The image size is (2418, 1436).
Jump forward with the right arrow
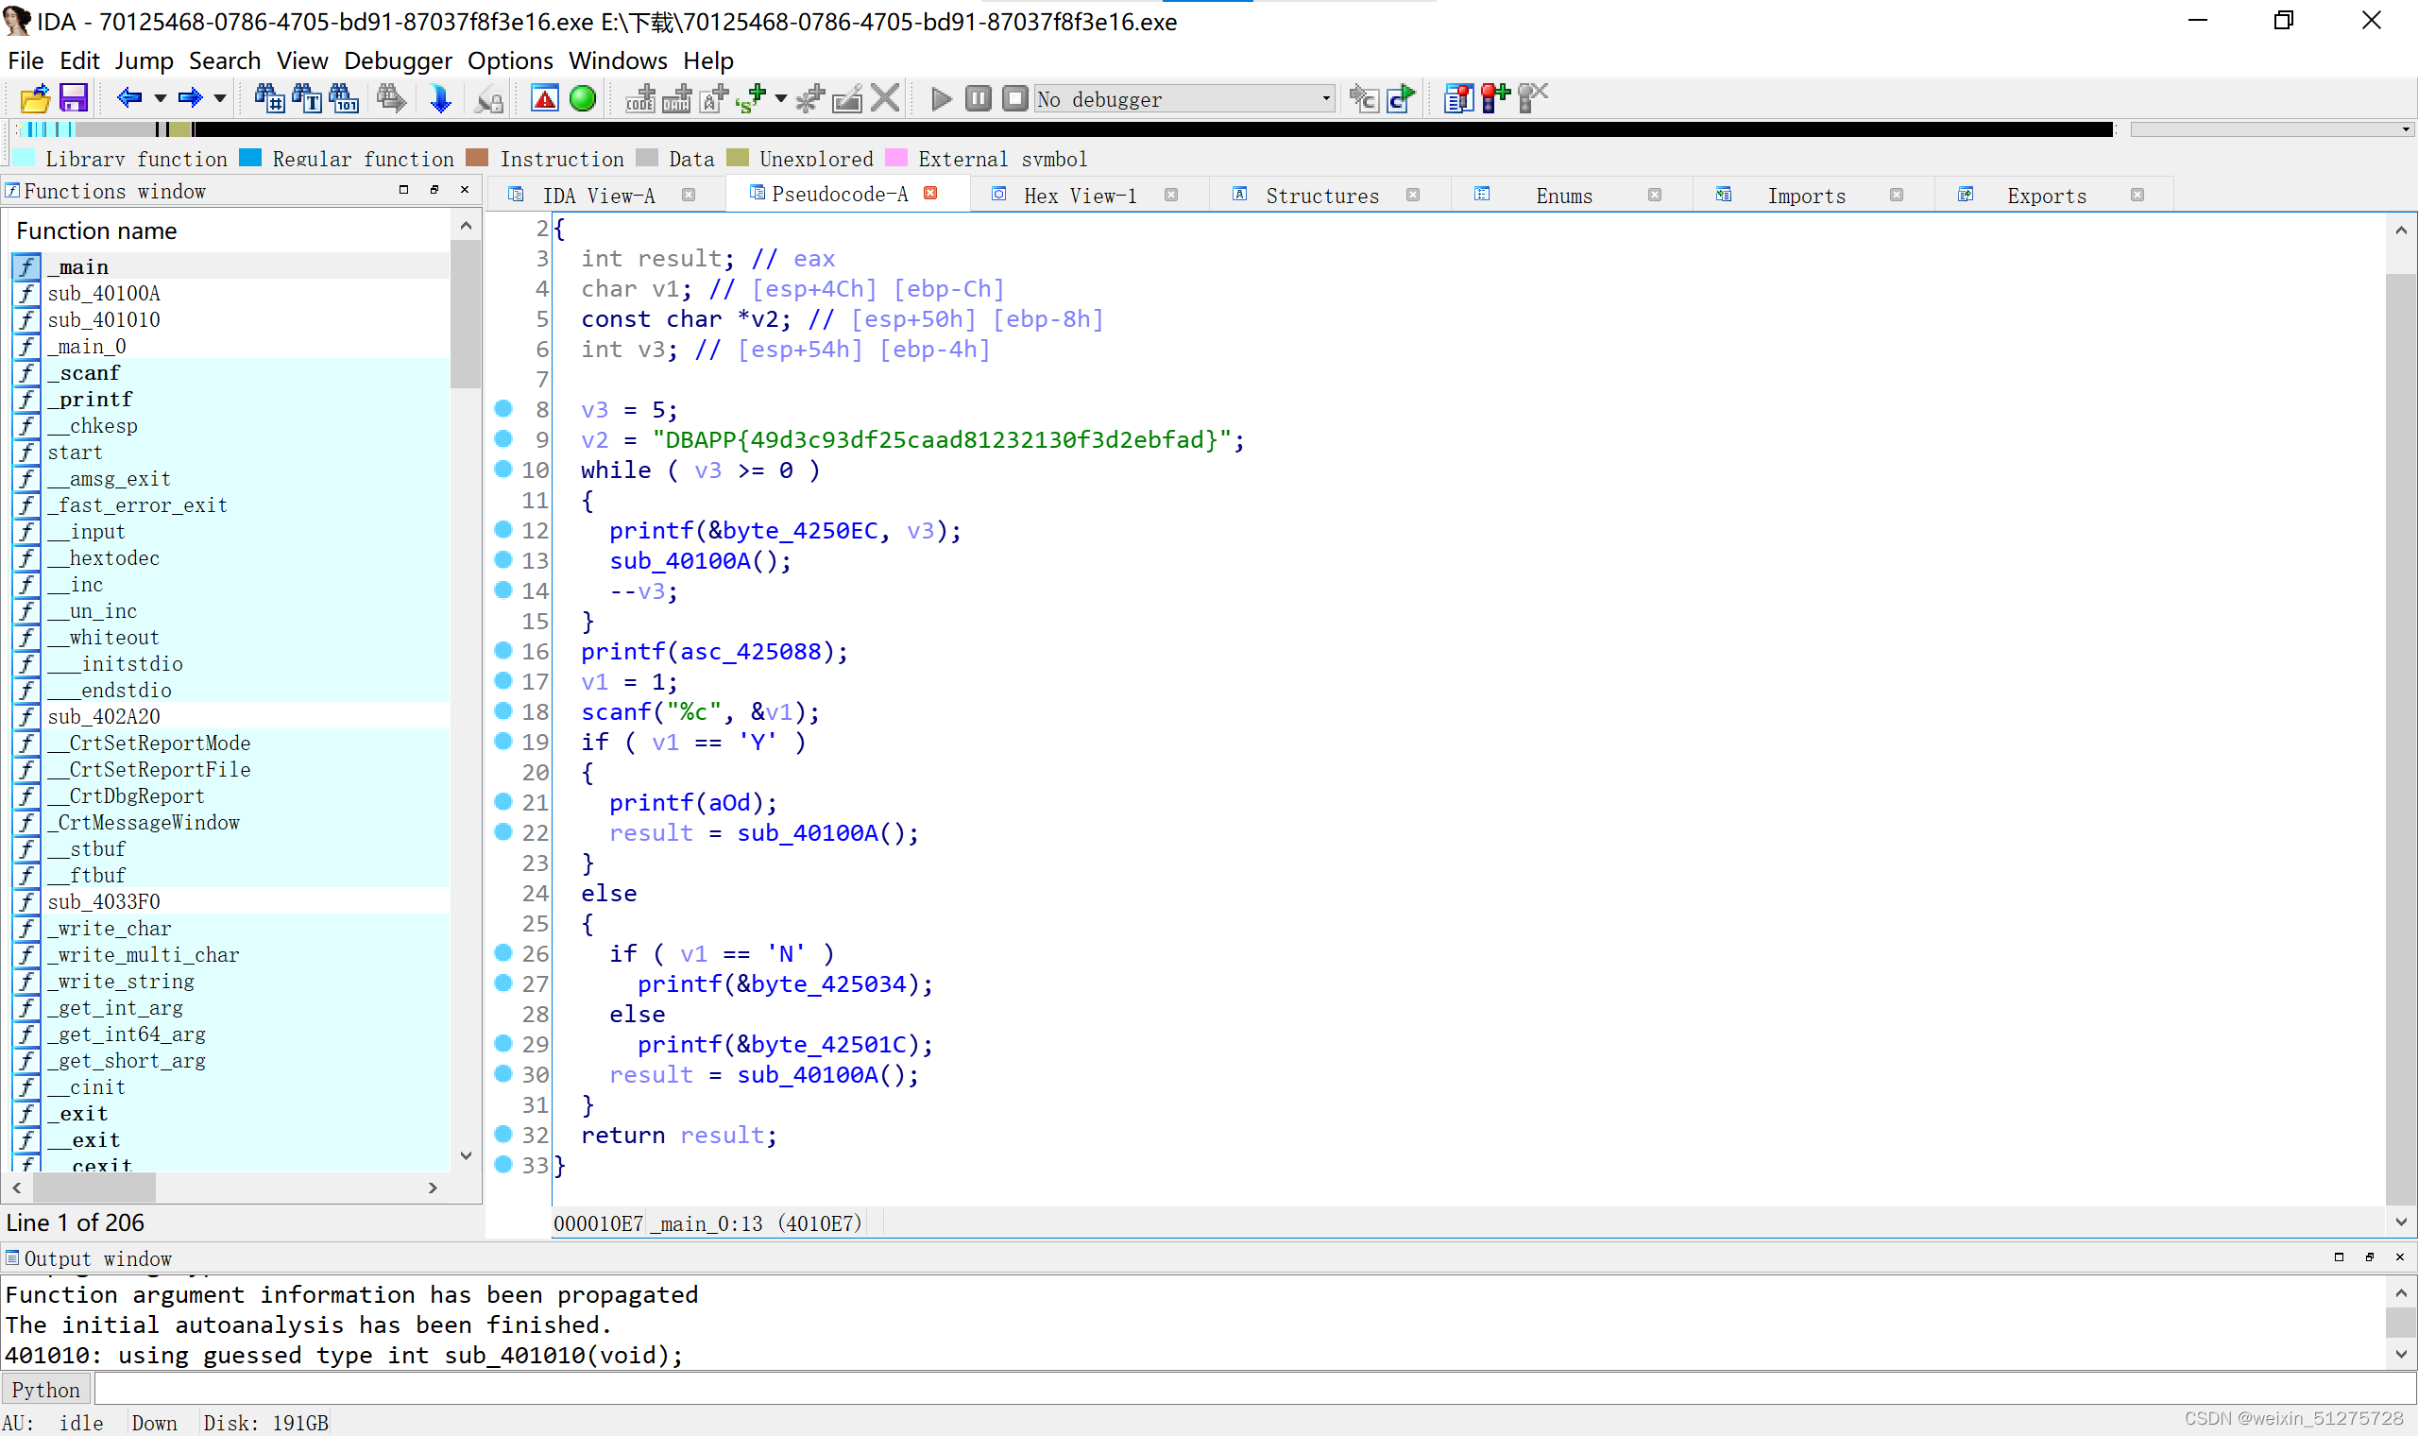pyautogui.click(x=191, y=98)
